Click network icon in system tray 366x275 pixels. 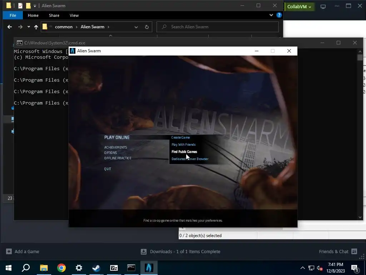[311, 268]
